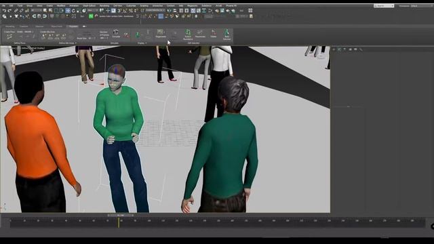The width and height of the screenshot is (434, 244).
Task: Toggle the Spinner Snap button
Action: point(136,11)
